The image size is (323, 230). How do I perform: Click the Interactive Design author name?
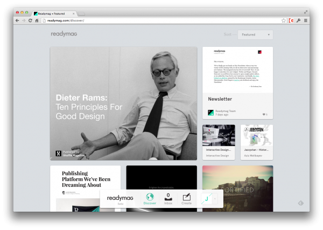(217, 156)
